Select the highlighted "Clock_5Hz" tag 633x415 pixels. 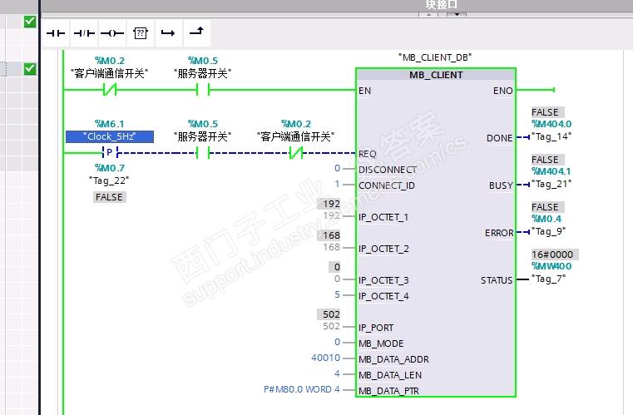pyautogui.click(x=109, y=136)
